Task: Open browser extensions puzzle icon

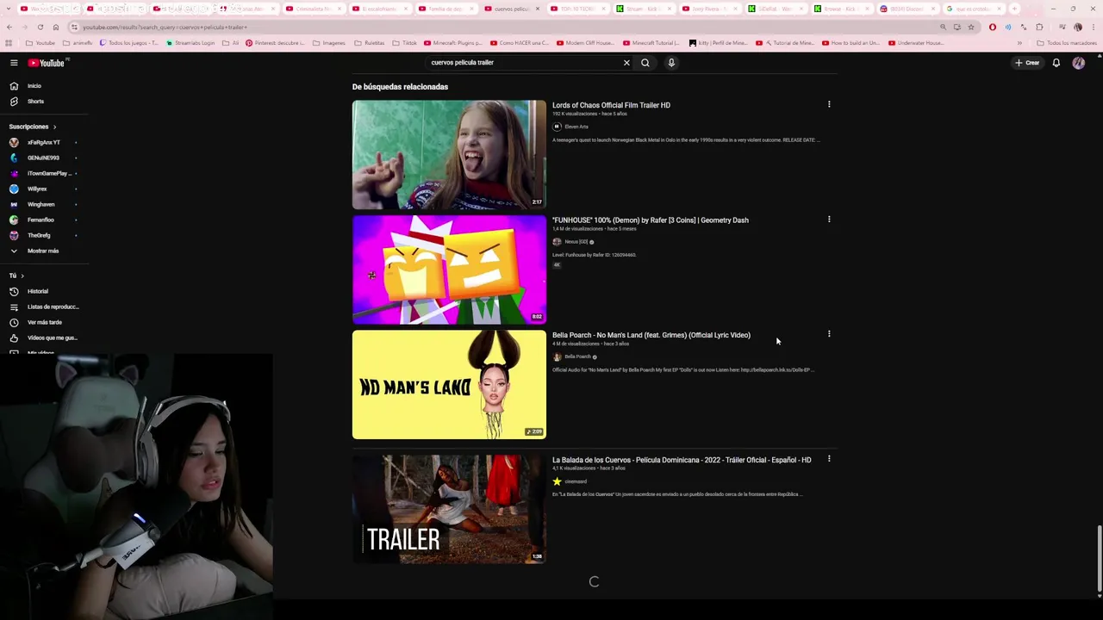Action: [1039, 27]
